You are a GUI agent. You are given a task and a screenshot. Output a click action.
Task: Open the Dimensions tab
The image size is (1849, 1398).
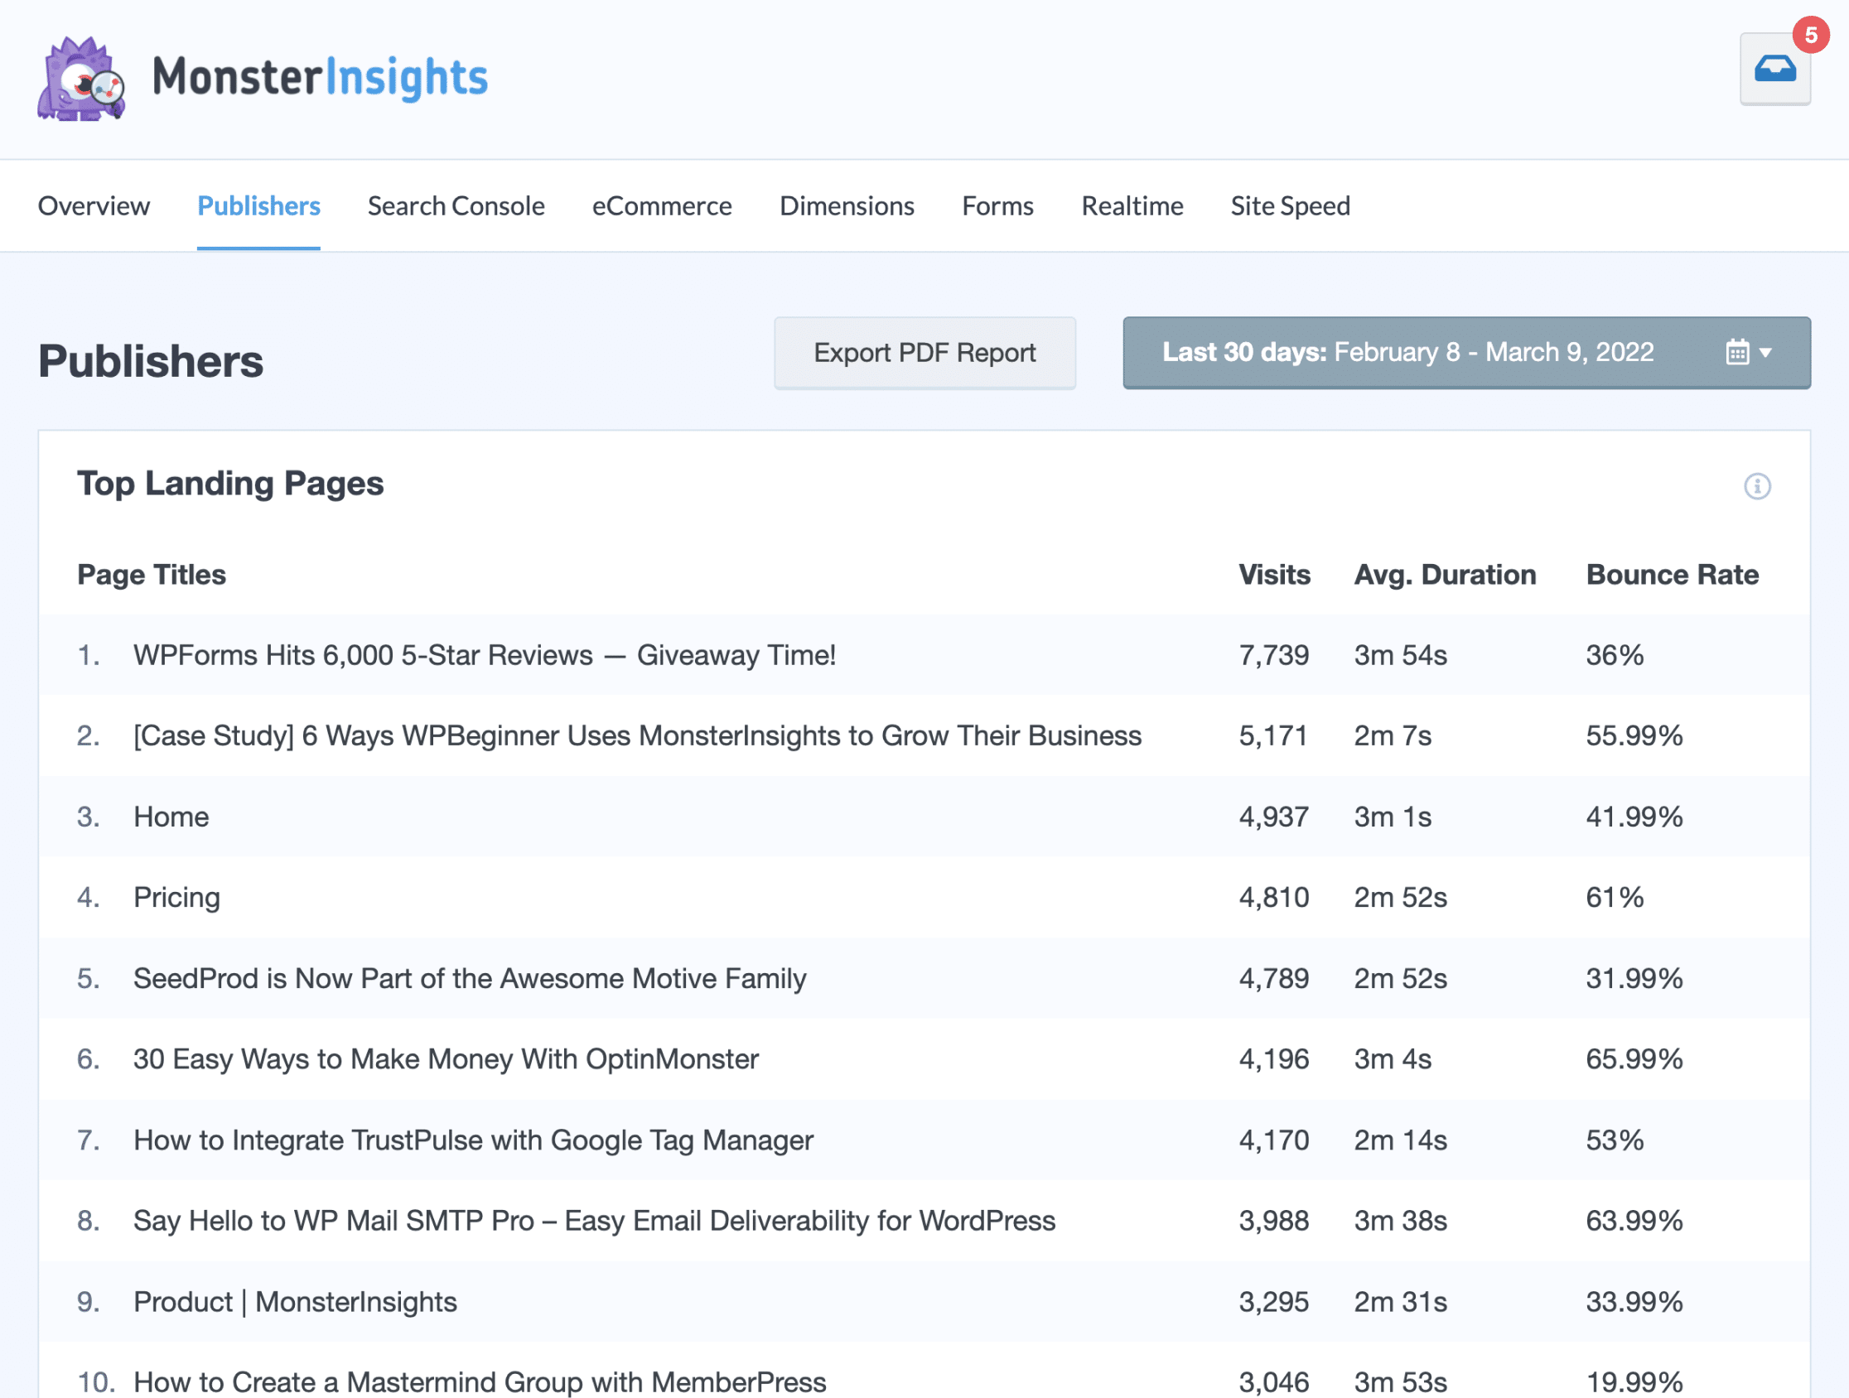(847, 205)
